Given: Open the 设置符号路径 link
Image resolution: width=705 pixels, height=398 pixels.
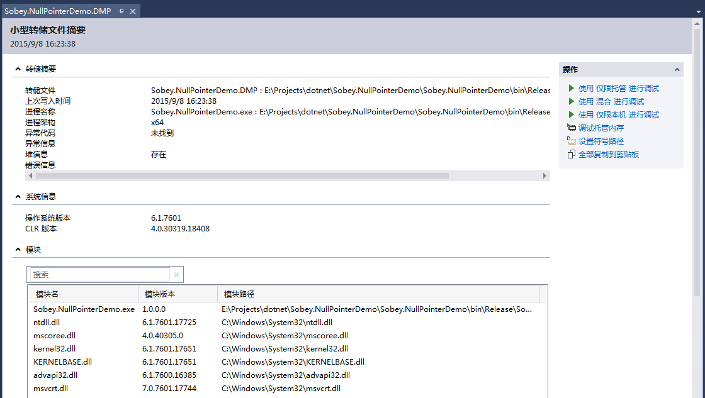Looking at the screenshot, I should click(601, 141).
